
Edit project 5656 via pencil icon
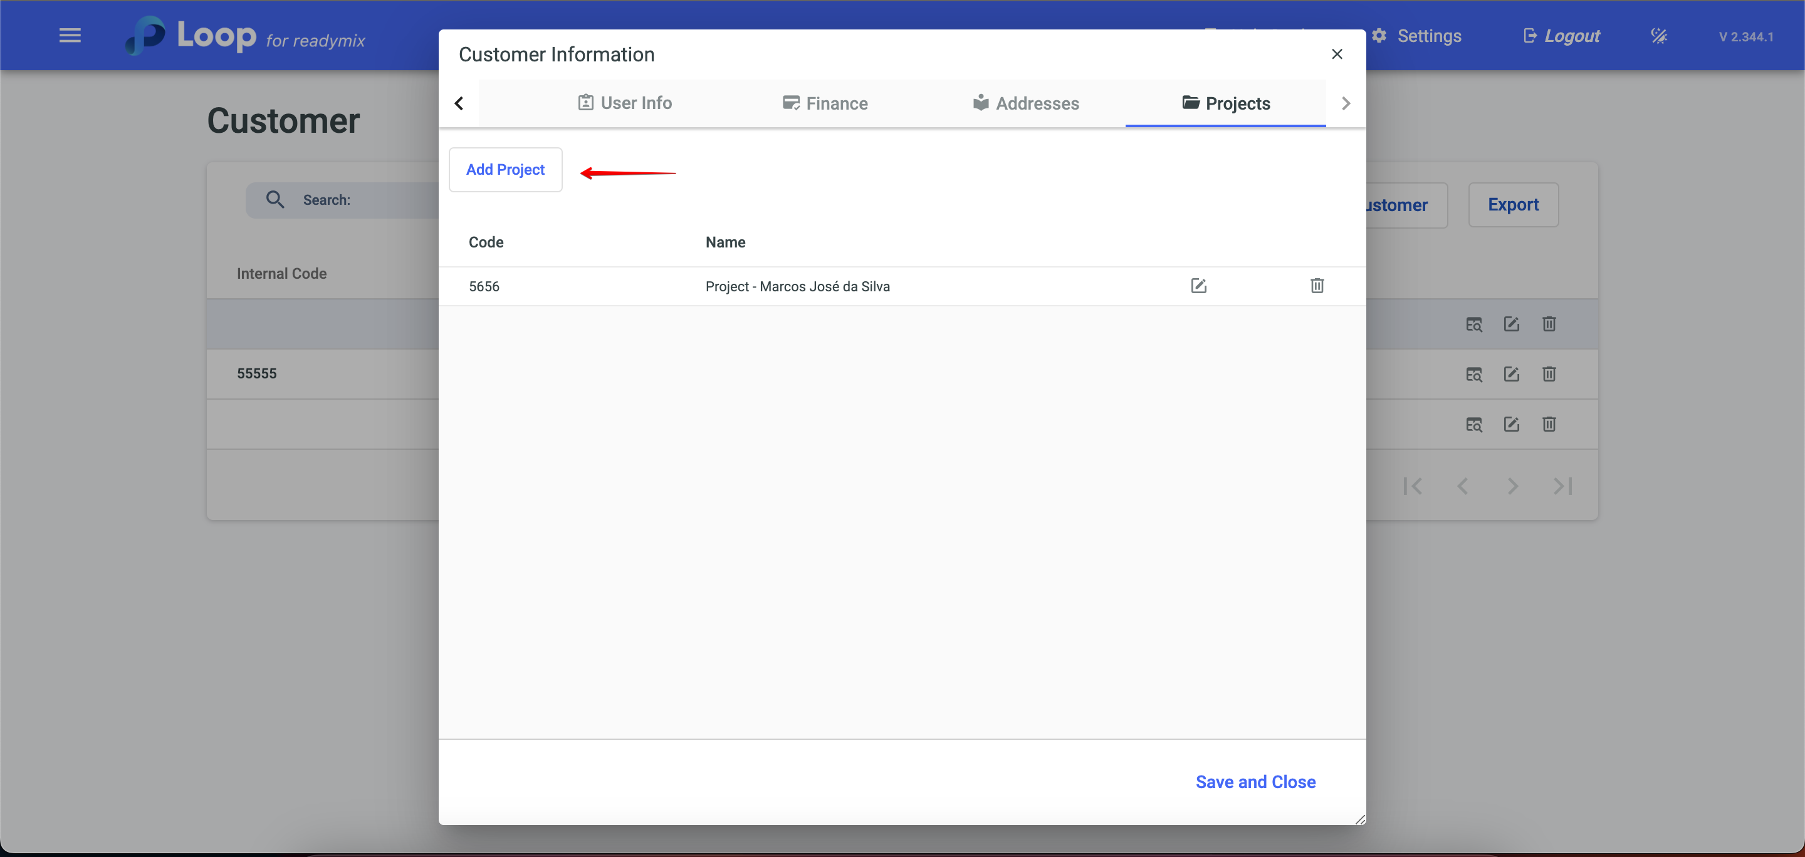(1198, 286)
